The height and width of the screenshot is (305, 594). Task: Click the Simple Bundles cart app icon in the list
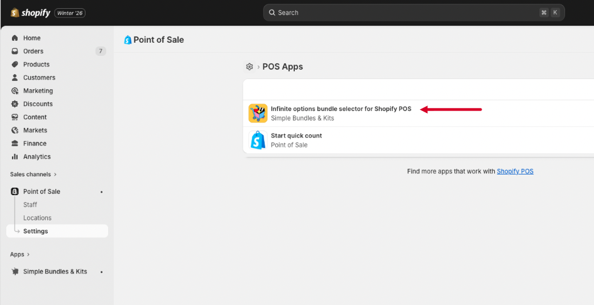258,113
